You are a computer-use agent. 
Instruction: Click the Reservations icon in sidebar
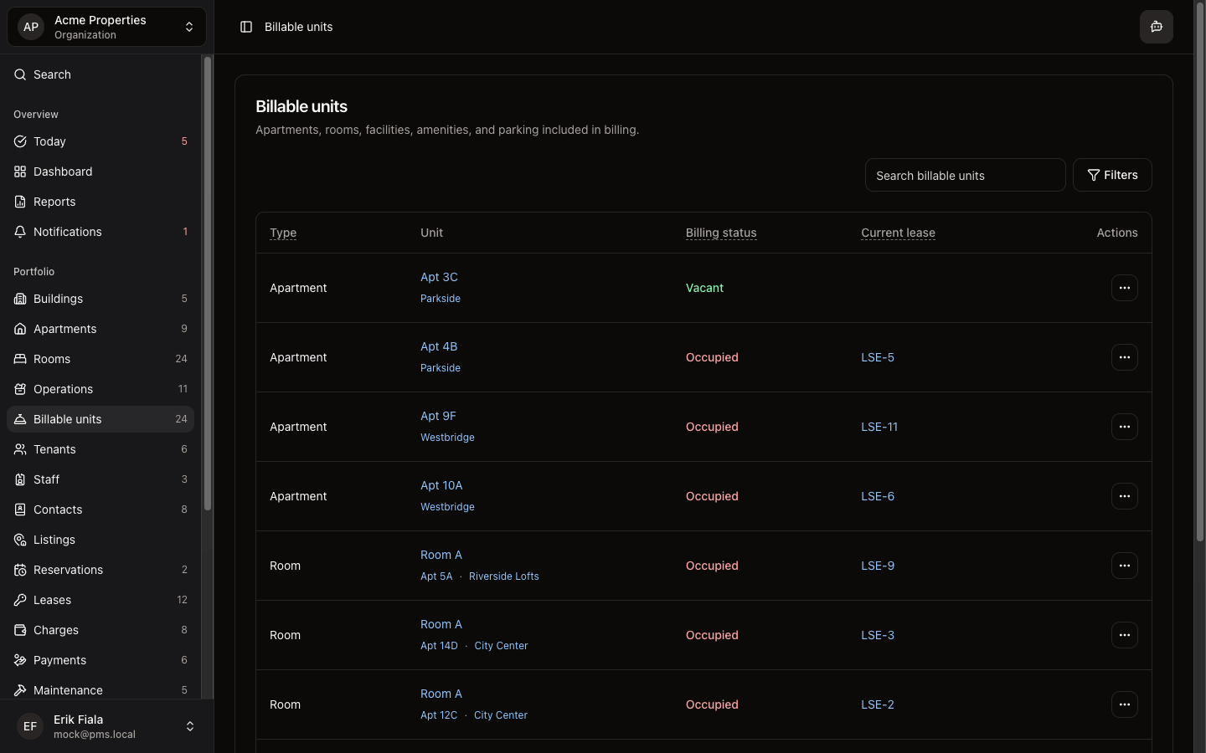pyautogui.click(x=19, y=570)
